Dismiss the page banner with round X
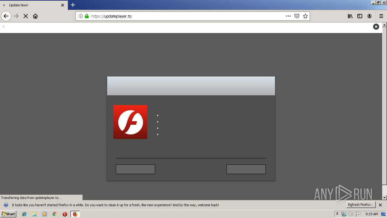 tap(376, 27)
